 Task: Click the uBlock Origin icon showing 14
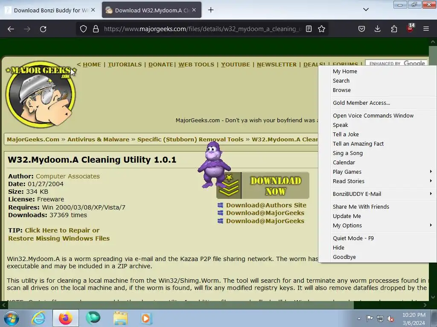410,28
